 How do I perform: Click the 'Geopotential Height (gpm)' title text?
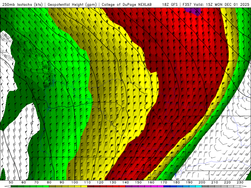72,5
